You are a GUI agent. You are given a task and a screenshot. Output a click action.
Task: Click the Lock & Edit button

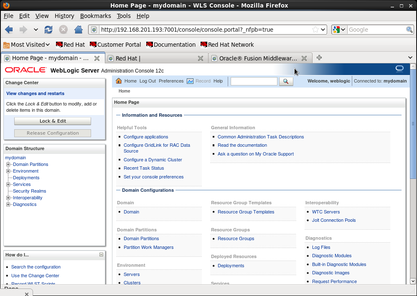click(x=53, y=121)
